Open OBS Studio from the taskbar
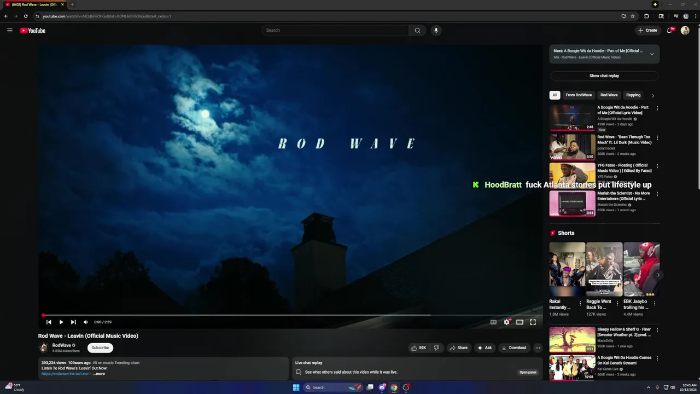Viewport: 700px width, 394px height. [406, 387]
